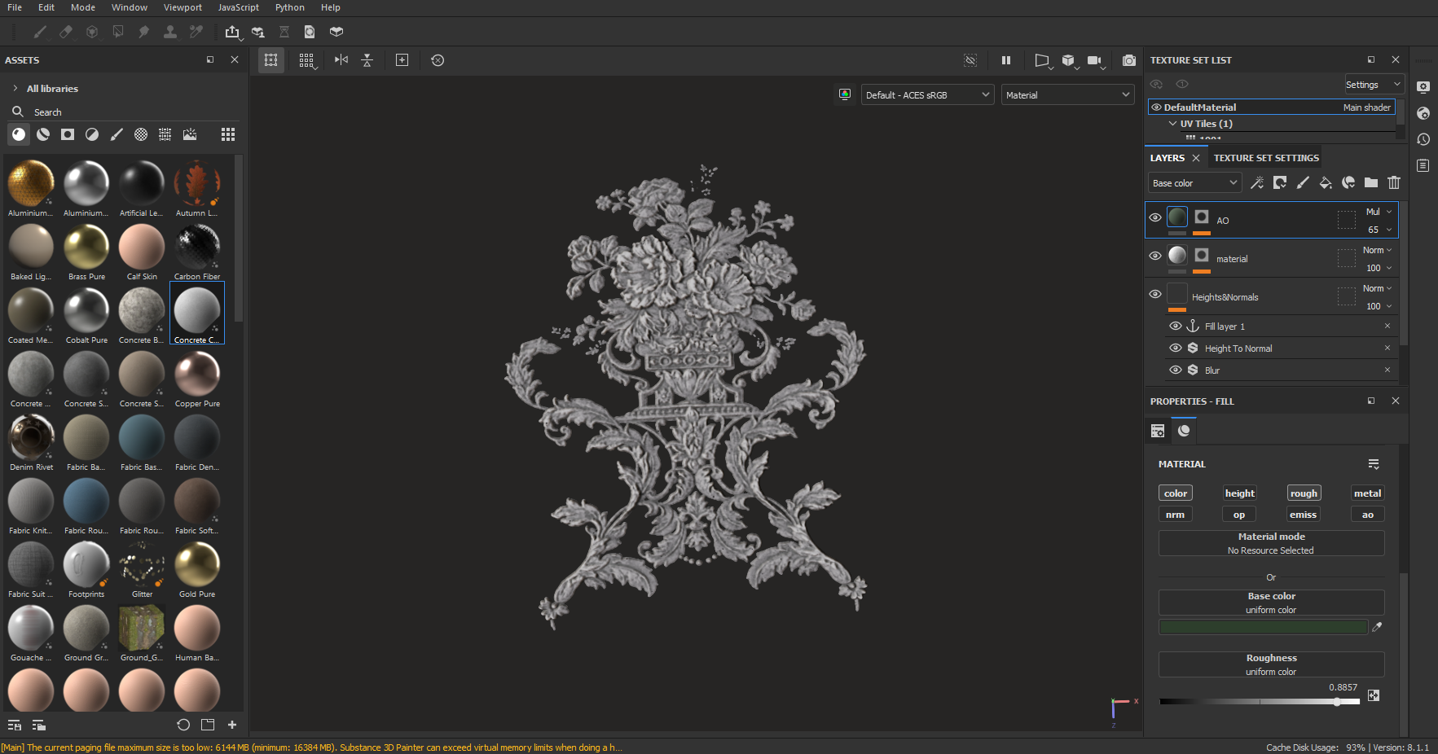Pick base color with the eyedropper icon
The image size is (1438, 754).
pyautogui.click(x=1377, y=627)
